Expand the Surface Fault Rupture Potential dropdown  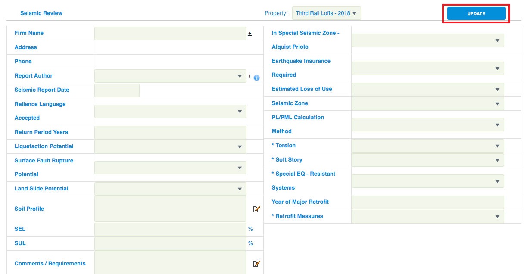170,168
